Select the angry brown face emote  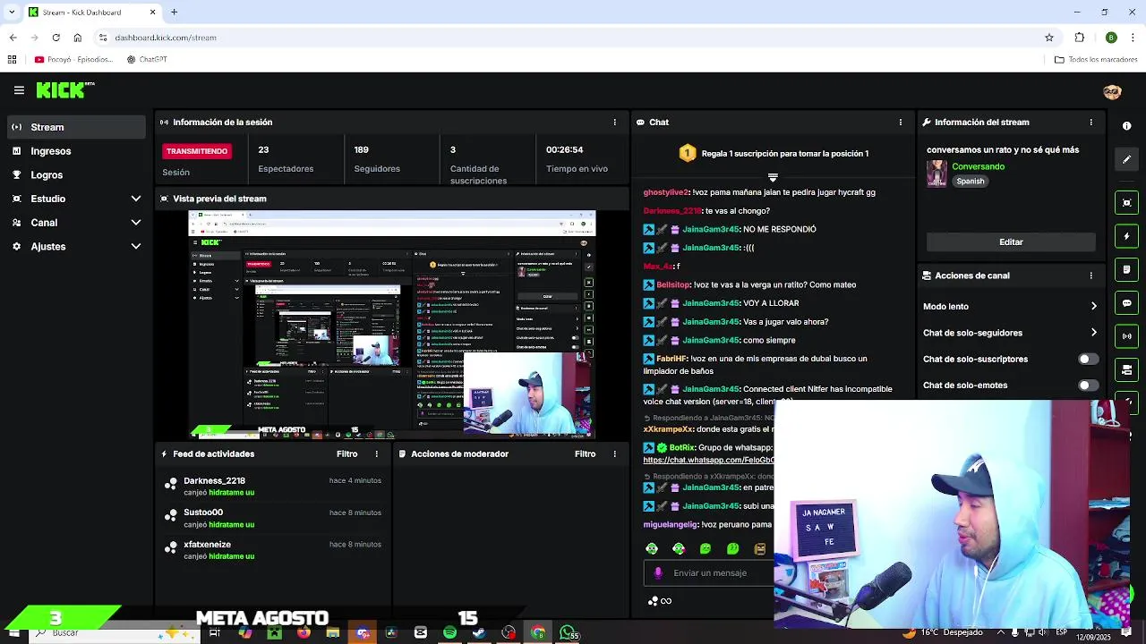pos(760,548)
